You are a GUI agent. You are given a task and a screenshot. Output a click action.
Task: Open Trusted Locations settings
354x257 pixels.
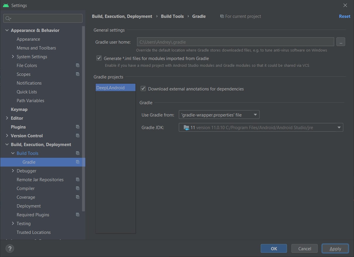tap(34, 232)
